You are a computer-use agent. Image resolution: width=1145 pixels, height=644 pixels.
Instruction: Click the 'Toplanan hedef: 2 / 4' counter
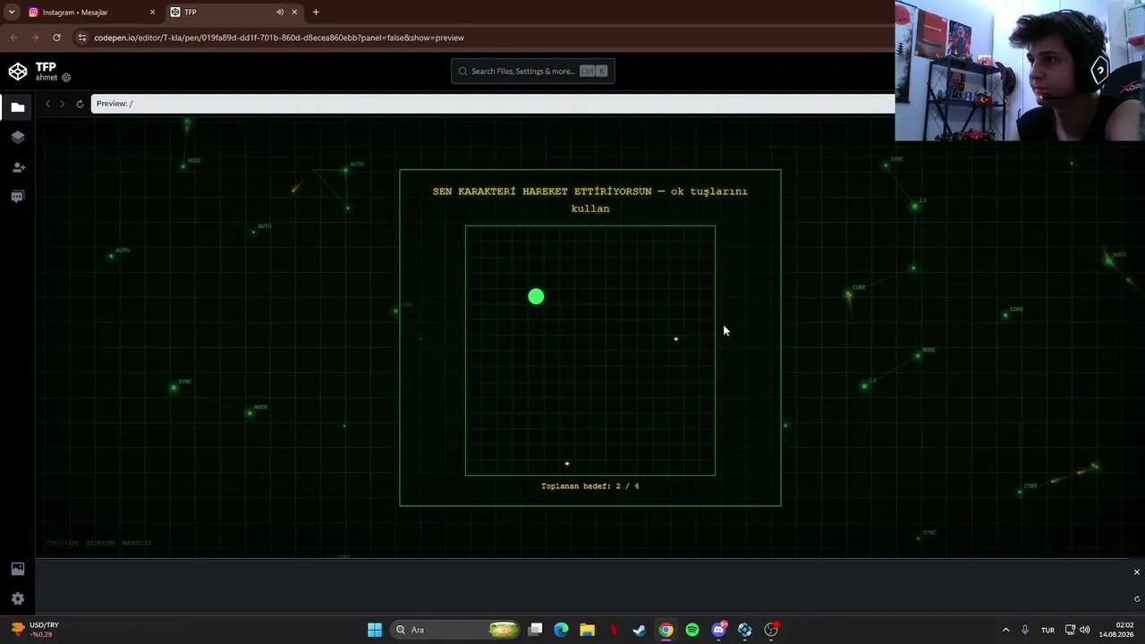(590, 487)
